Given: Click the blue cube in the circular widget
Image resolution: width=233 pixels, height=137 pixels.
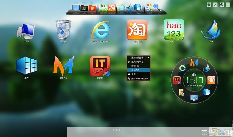Looking at the screenshot, I should [206, 92].
